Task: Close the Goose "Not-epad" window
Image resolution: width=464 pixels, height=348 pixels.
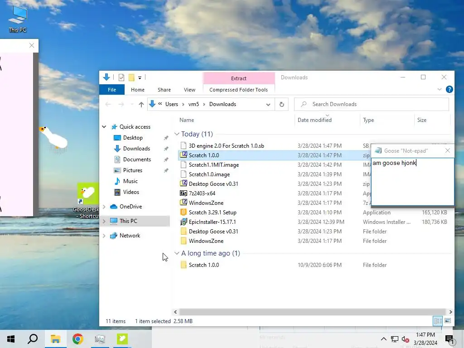Action: [x=447, y=150]
